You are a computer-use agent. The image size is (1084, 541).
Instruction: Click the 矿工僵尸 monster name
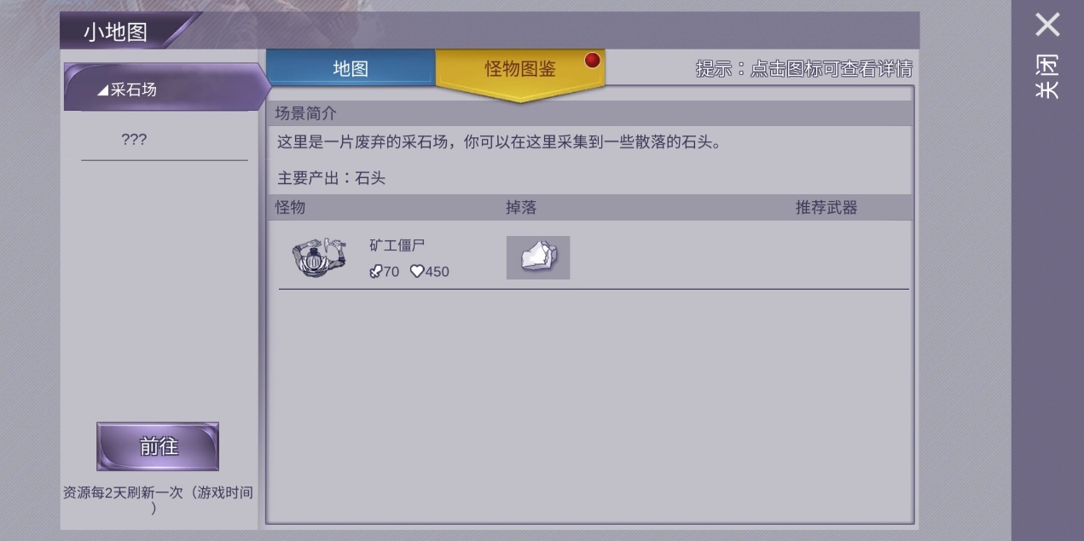pyautogui.click(x=397, y=245)
